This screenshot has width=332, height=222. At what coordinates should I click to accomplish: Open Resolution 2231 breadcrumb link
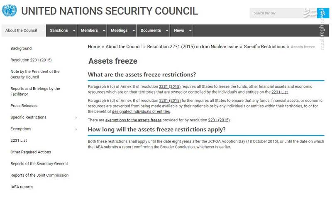pyautogui.click(x=193, y=47)
